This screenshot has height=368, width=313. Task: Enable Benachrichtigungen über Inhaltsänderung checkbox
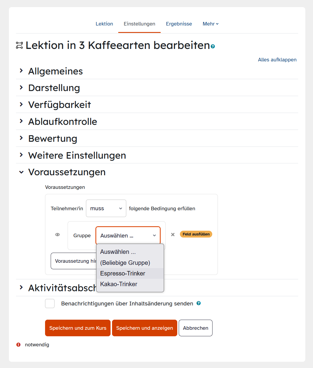50,304
